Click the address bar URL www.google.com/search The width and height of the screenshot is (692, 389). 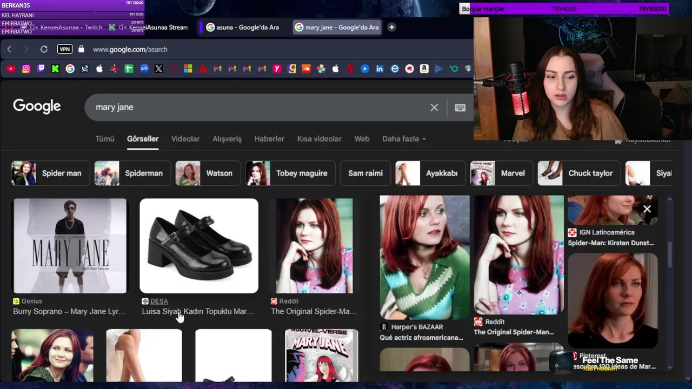click(130, 49)
